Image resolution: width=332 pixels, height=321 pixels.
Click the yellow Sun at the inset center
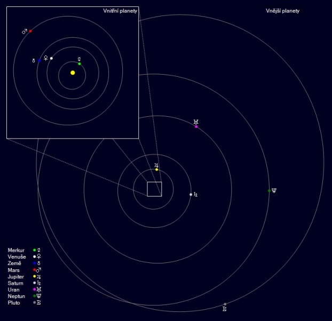tap(73, 73)
